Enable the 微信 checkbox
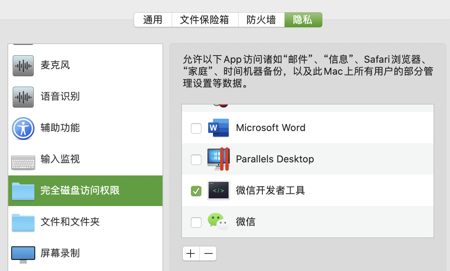Screen dimensions: 450x271 (x=196, y=222)
